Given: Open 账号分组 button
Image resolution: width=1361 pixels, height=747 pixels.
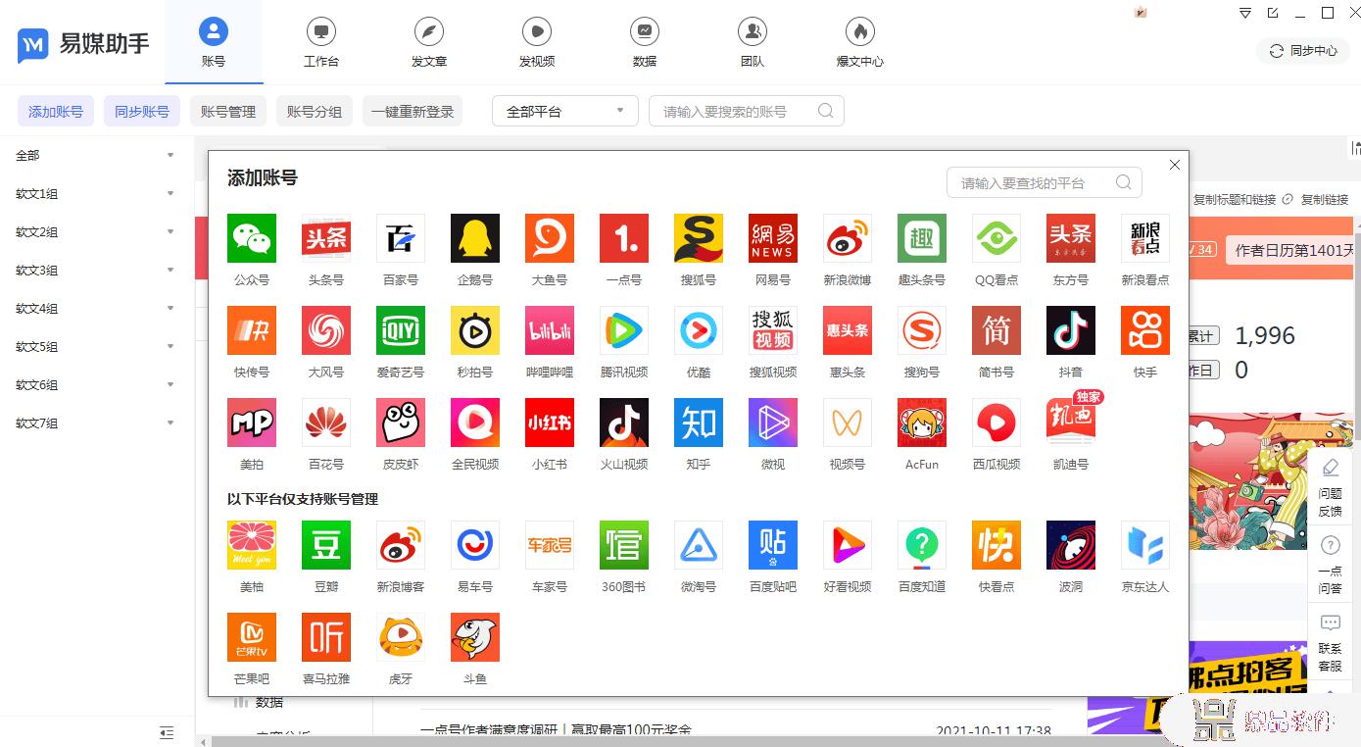Looking at the screenshot, I should pyautogui.click(x=315, y=111).
